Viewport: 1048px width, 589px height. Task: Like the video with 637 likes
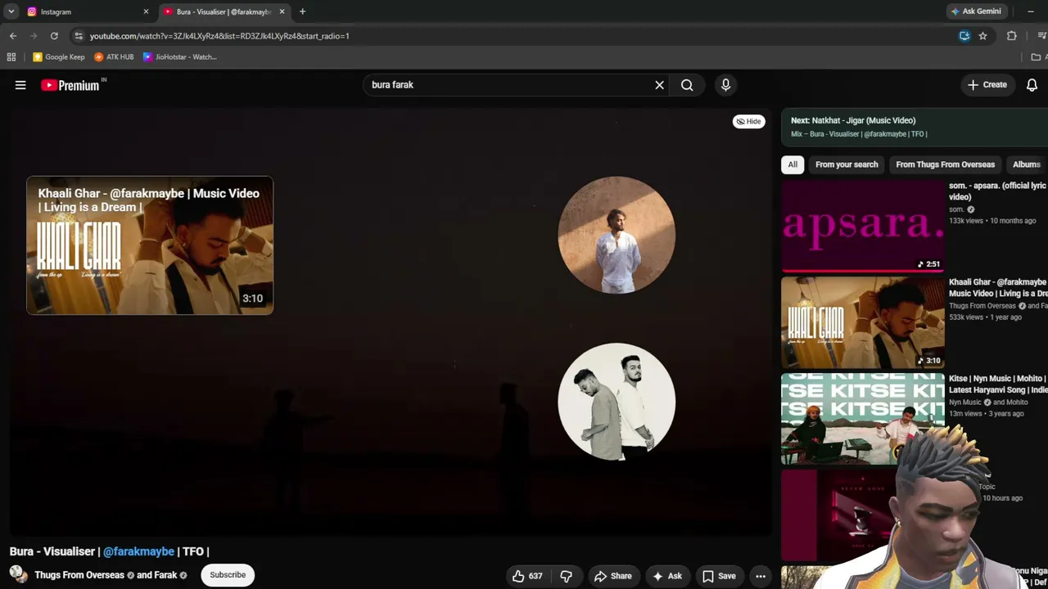pyautogui.click(x=527, y=576)
